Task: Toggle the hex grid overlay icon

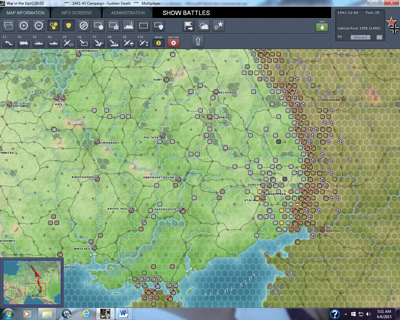Action: tap(54, 26)
